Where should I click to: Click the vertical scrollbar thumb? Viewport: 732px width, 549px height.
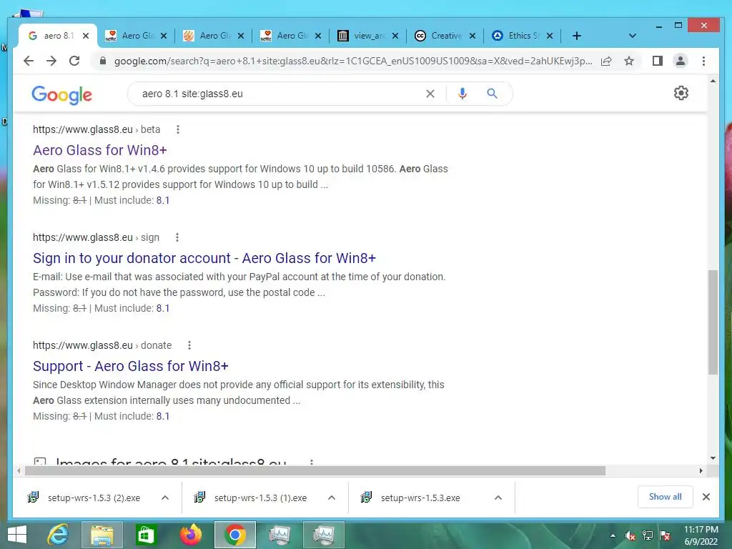click(x=713, y=322)
